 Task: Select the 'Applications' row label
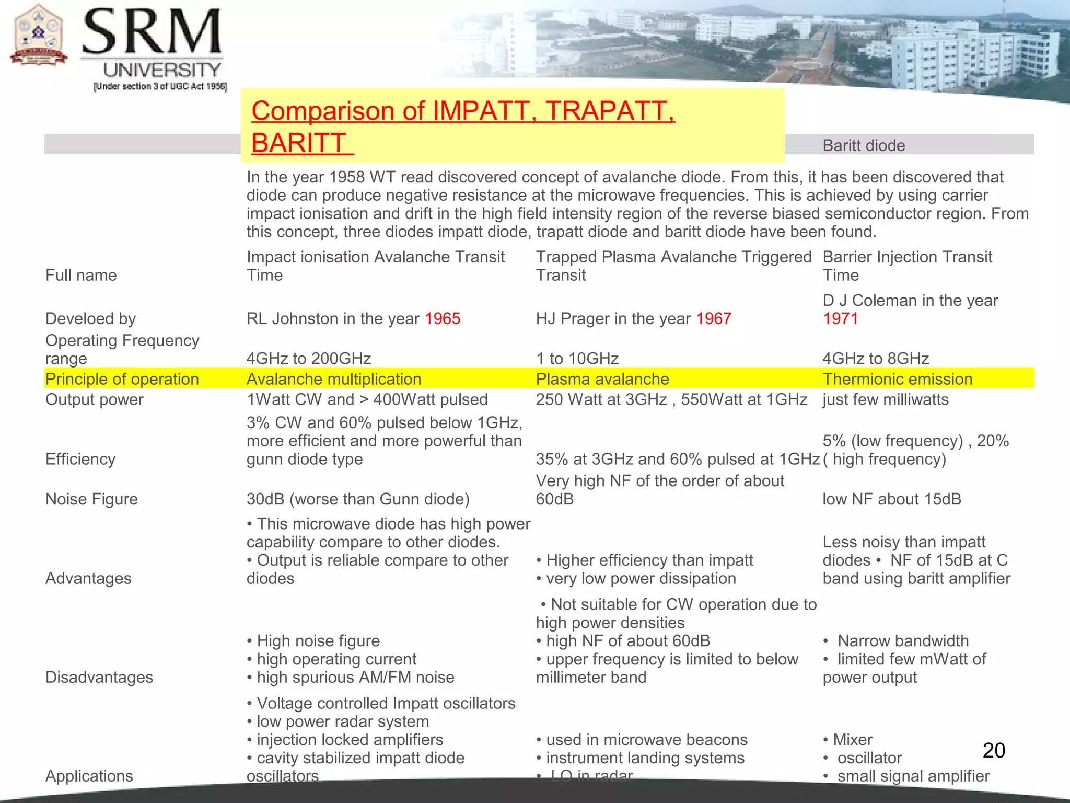[x=89, y=776]
